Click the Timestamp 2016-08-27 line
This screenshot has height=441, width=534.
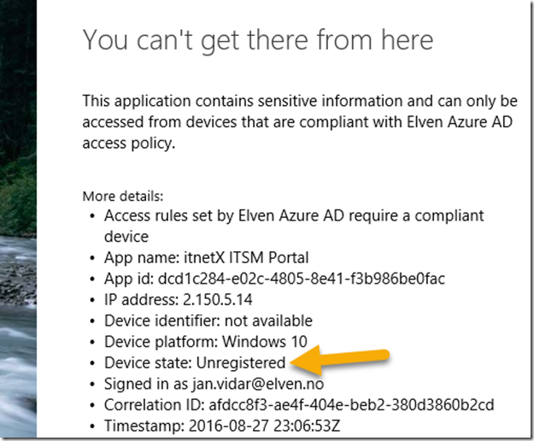[222, 426]
